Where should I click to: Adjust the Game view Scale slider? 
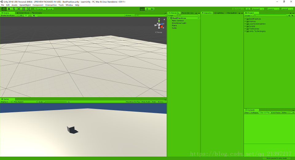pos(56,102)
